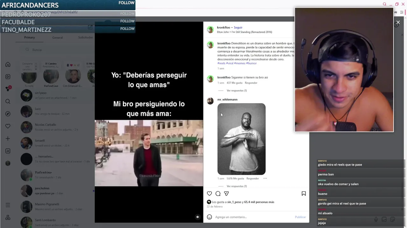Open Instagram Home in the left sidebar
Image resolution: width=407 pixels, height=228 pixels.
click(x=8, y=65)
